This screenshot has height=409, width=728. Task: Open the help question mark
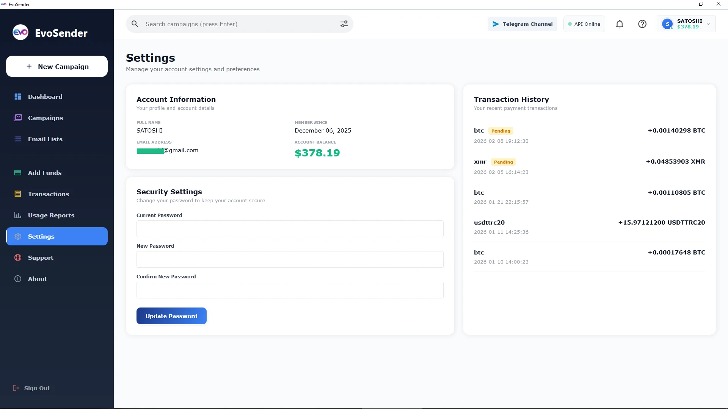[x=643, y=24]
